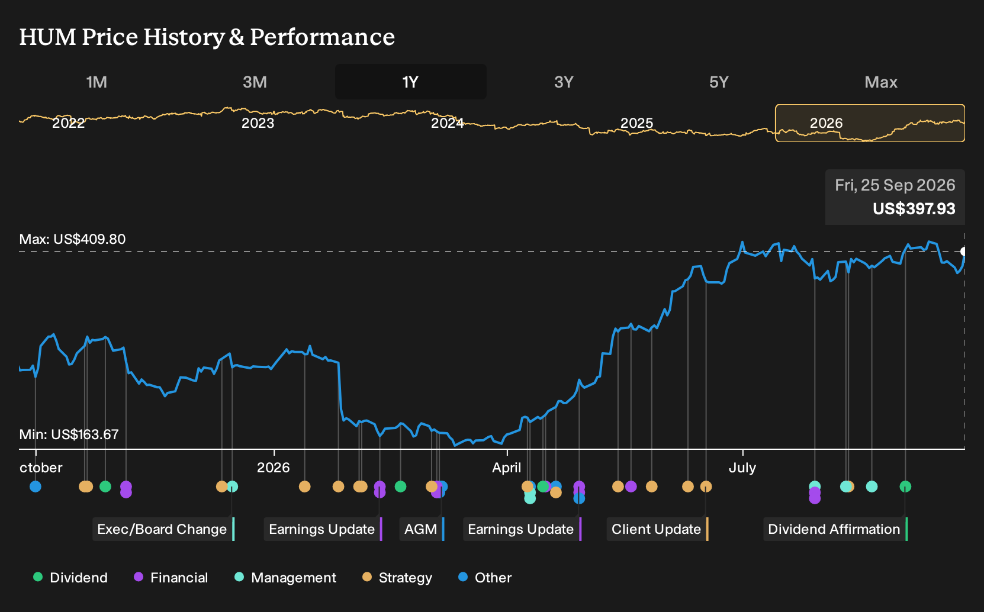Select green dot above Dividend Affirmation label
The height and width of the screenshot is (612, 984).
click(x=905, y=487)
